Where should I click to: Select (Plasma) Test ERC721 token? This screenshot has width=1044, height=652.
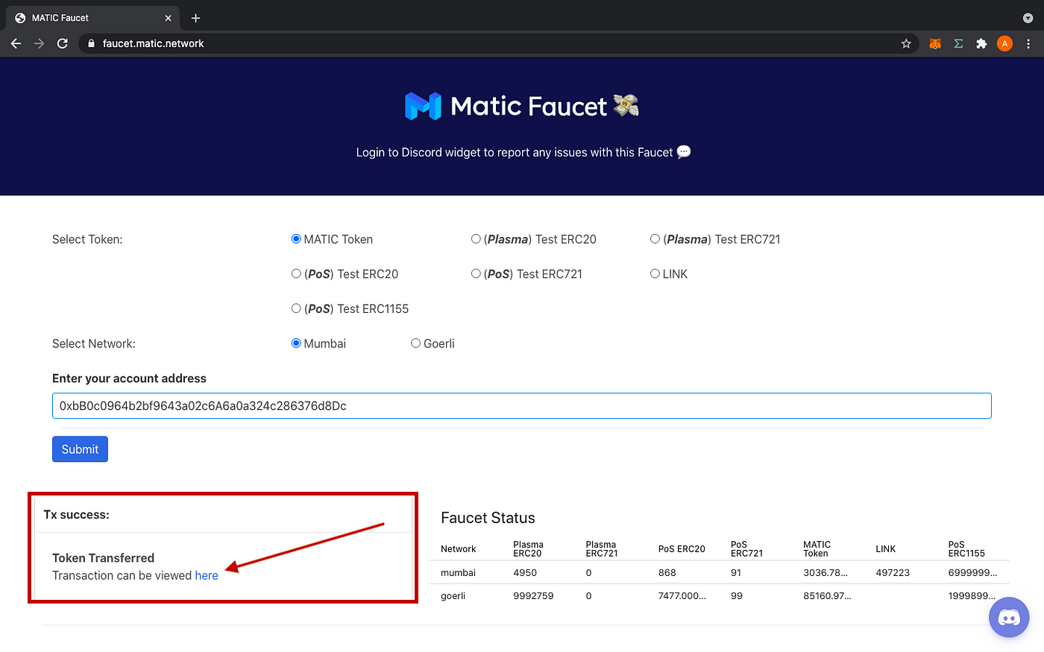[655, 239]
